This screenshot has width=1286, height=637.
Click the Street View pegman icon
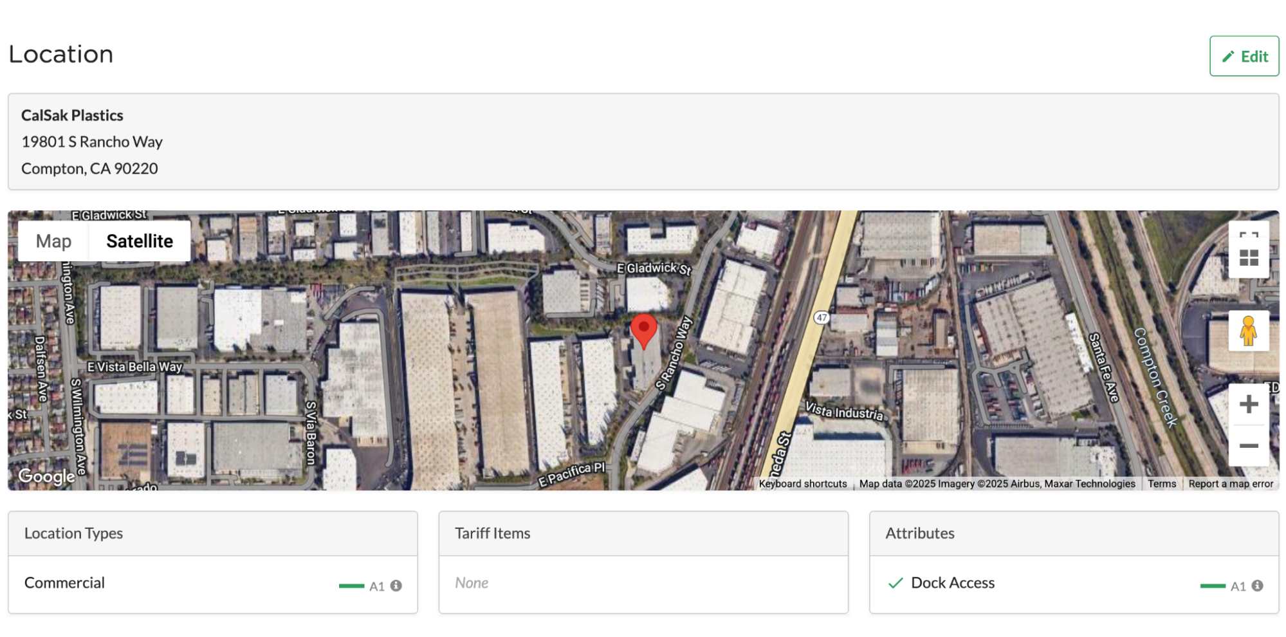pos(1248,331)
